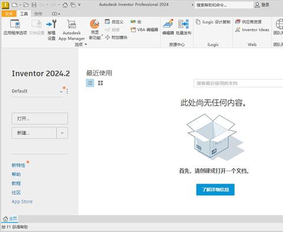
Task: Click the 了解详细信息 learn more button
Action: [215, 189]
